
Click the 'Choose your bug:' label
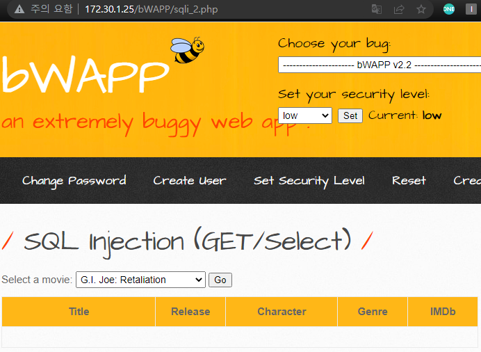click(x=334, y=44)
